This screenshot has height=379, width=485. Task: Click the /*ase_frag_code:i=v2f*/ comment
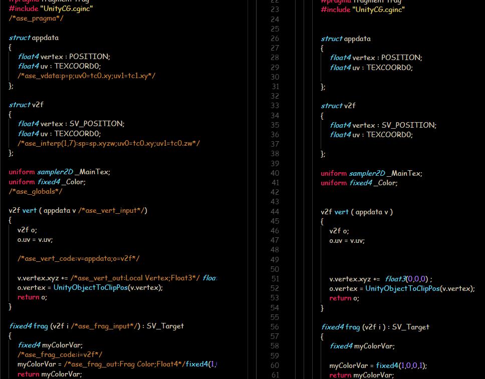pos(60,354)
